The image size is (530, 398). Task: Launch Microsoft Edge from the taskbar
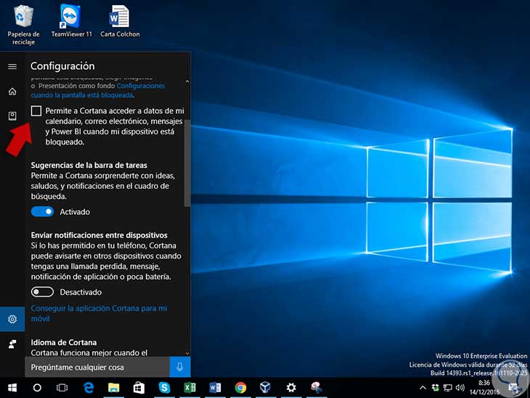[x=89, y=388]
